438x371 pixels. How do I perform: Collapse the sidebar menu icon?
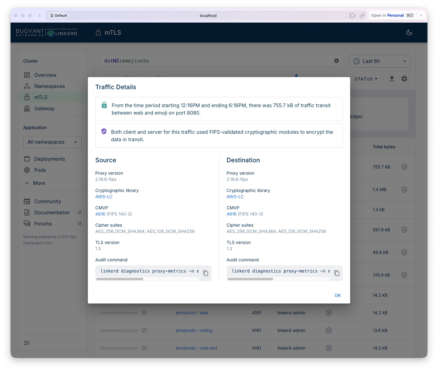point(27,343)
